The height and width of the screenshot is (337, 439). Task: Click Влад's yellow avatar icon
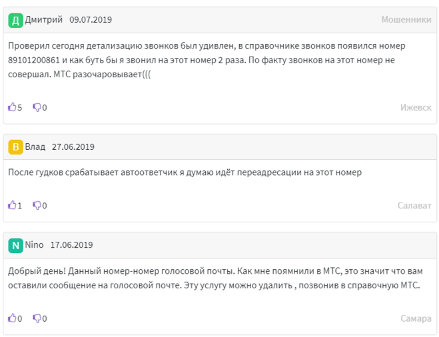pyautogui.click(x=15, y=147)
